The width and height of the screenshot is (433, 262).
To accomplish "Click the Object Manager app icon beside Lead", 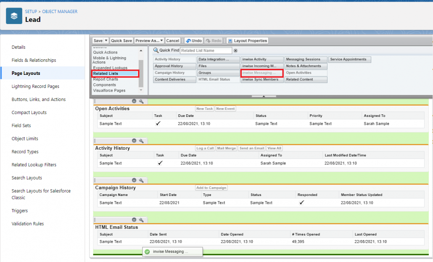I will (x=14, y=16).
